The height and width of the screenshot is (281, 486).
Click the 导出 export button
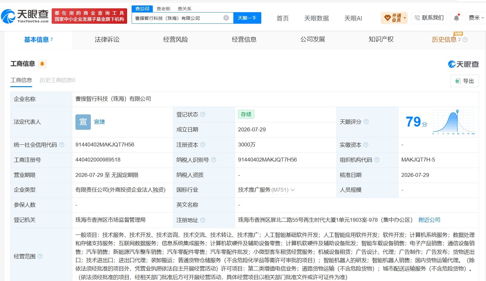(x=464, y=81)
